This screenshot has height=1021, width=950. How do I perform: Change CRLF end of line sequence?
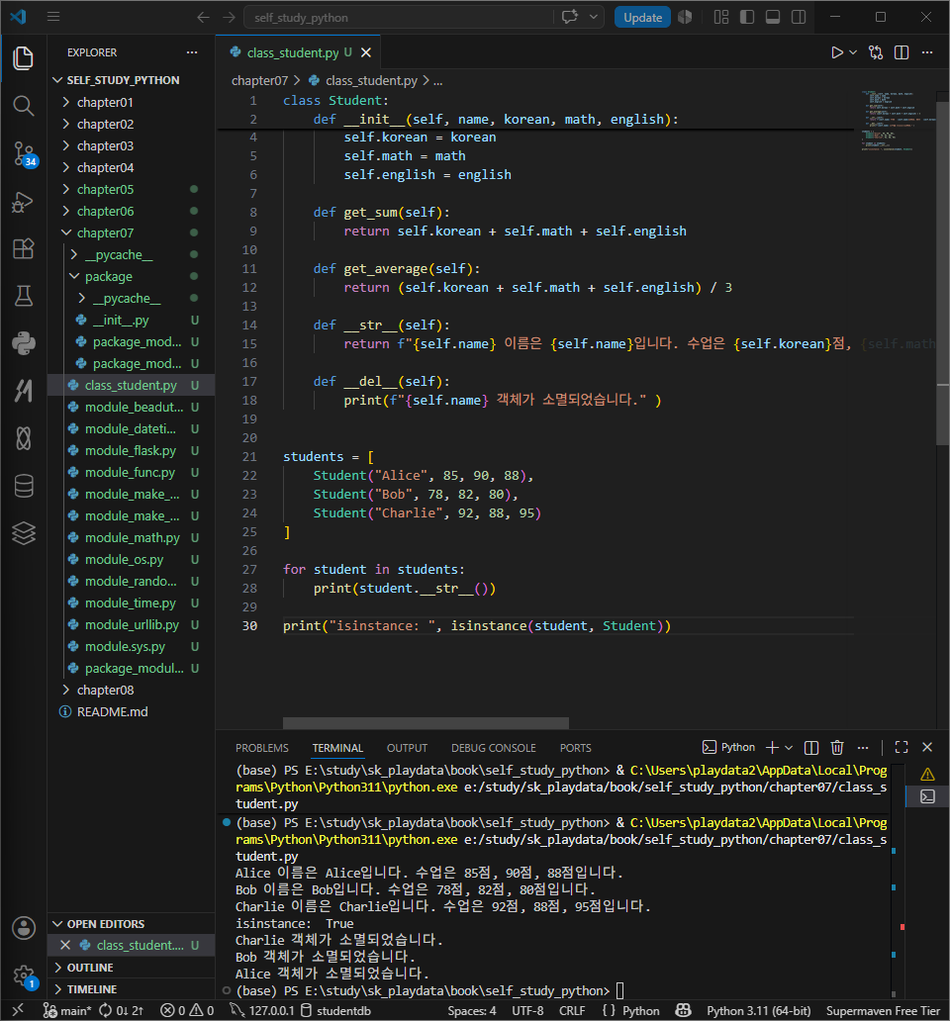(x=572, y=1010)
